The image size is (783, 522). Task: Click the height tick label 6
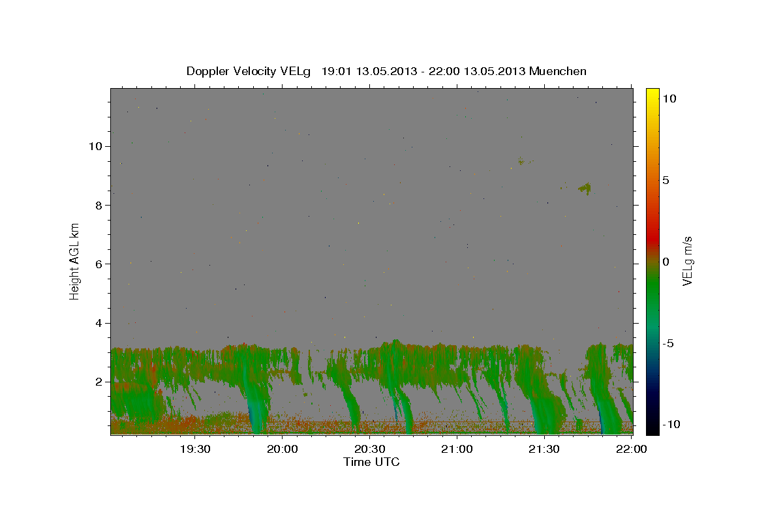[99, 264]
